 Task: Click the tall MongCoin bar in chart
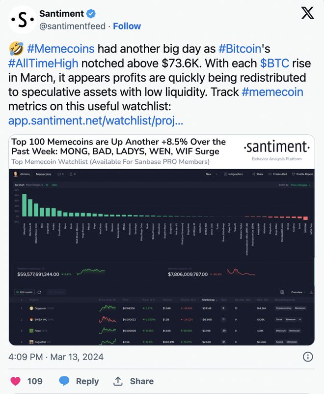(24, 205)
